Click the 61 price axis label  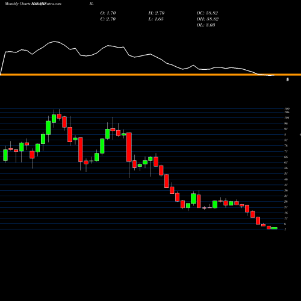(x=286, y=163)
